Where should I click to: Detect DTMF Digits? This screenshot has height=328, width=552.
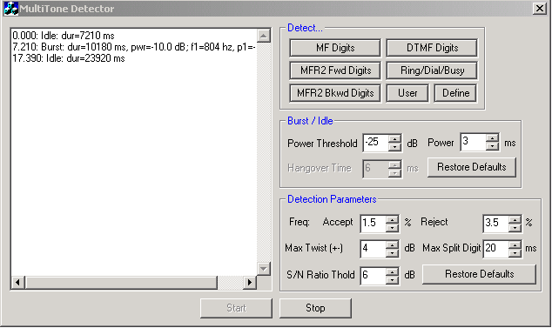432,48
